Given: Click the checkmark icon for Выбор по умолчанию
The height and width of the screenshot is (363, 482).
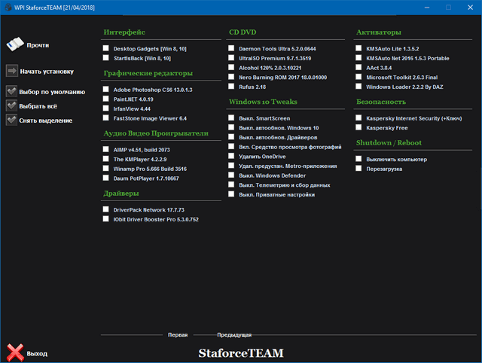Looking at the screenshot, I should [x=12, y=91].
